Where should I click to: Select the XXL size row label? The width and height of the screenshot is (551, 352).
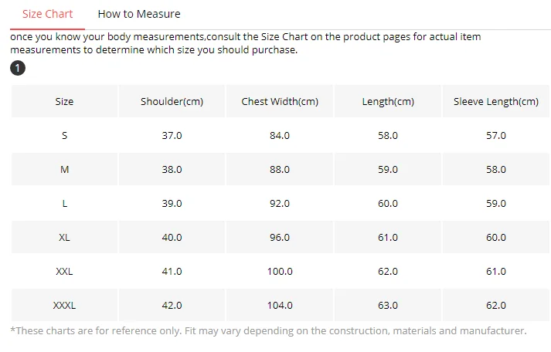tap(64, 271)
